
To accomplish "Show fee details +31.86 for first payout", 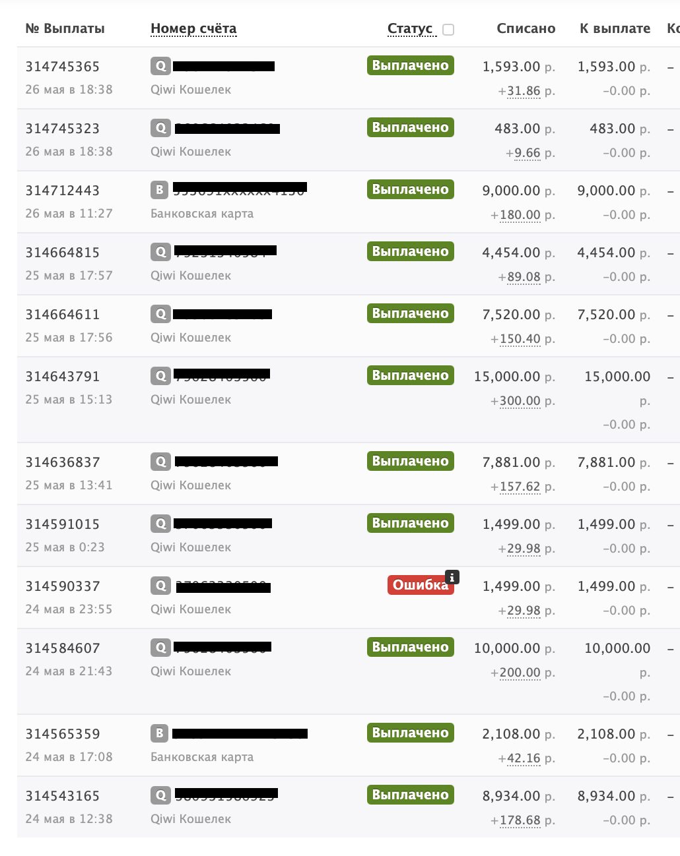I will pos(524,91).
